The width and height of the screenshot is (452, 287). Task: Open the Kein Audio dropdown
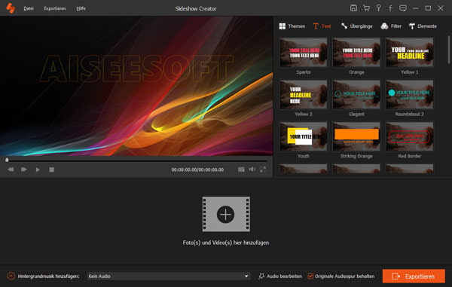pos(168,276)
